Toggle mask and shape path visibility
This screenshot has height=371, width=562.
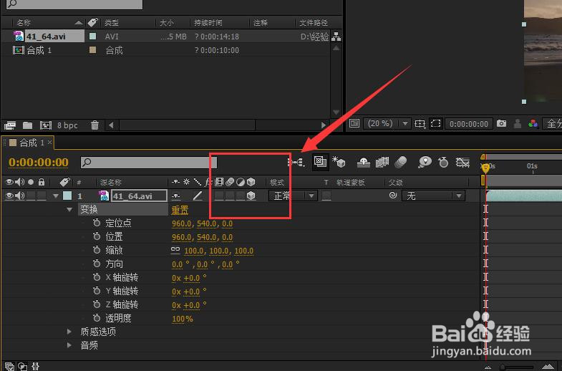[435, 124]
